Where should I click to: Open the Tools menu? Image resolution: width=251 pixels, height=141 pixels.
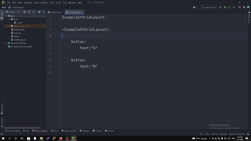[58, 3]
